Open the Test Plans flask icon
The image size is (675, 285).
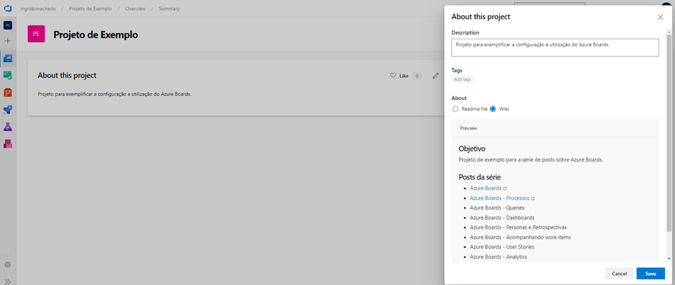point(8,126)
